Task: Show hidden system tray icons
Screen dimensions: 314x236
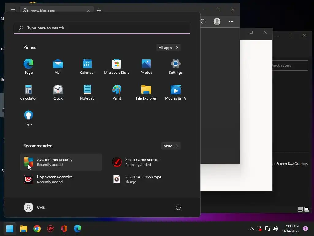Action: coord(252,229)
